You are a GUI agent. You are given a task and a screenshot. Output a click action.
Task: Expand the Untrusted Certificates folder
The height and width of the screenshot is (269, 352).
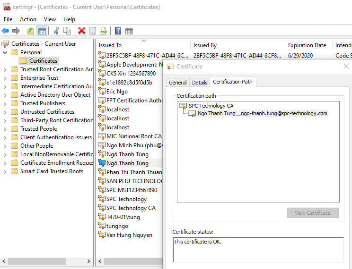(5, 112)
